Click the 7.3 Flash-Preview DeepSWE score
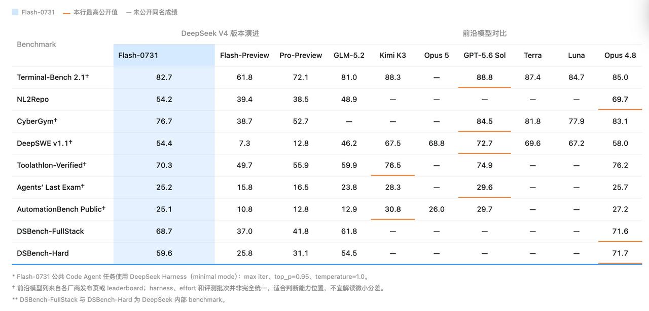 coord(244,143)
